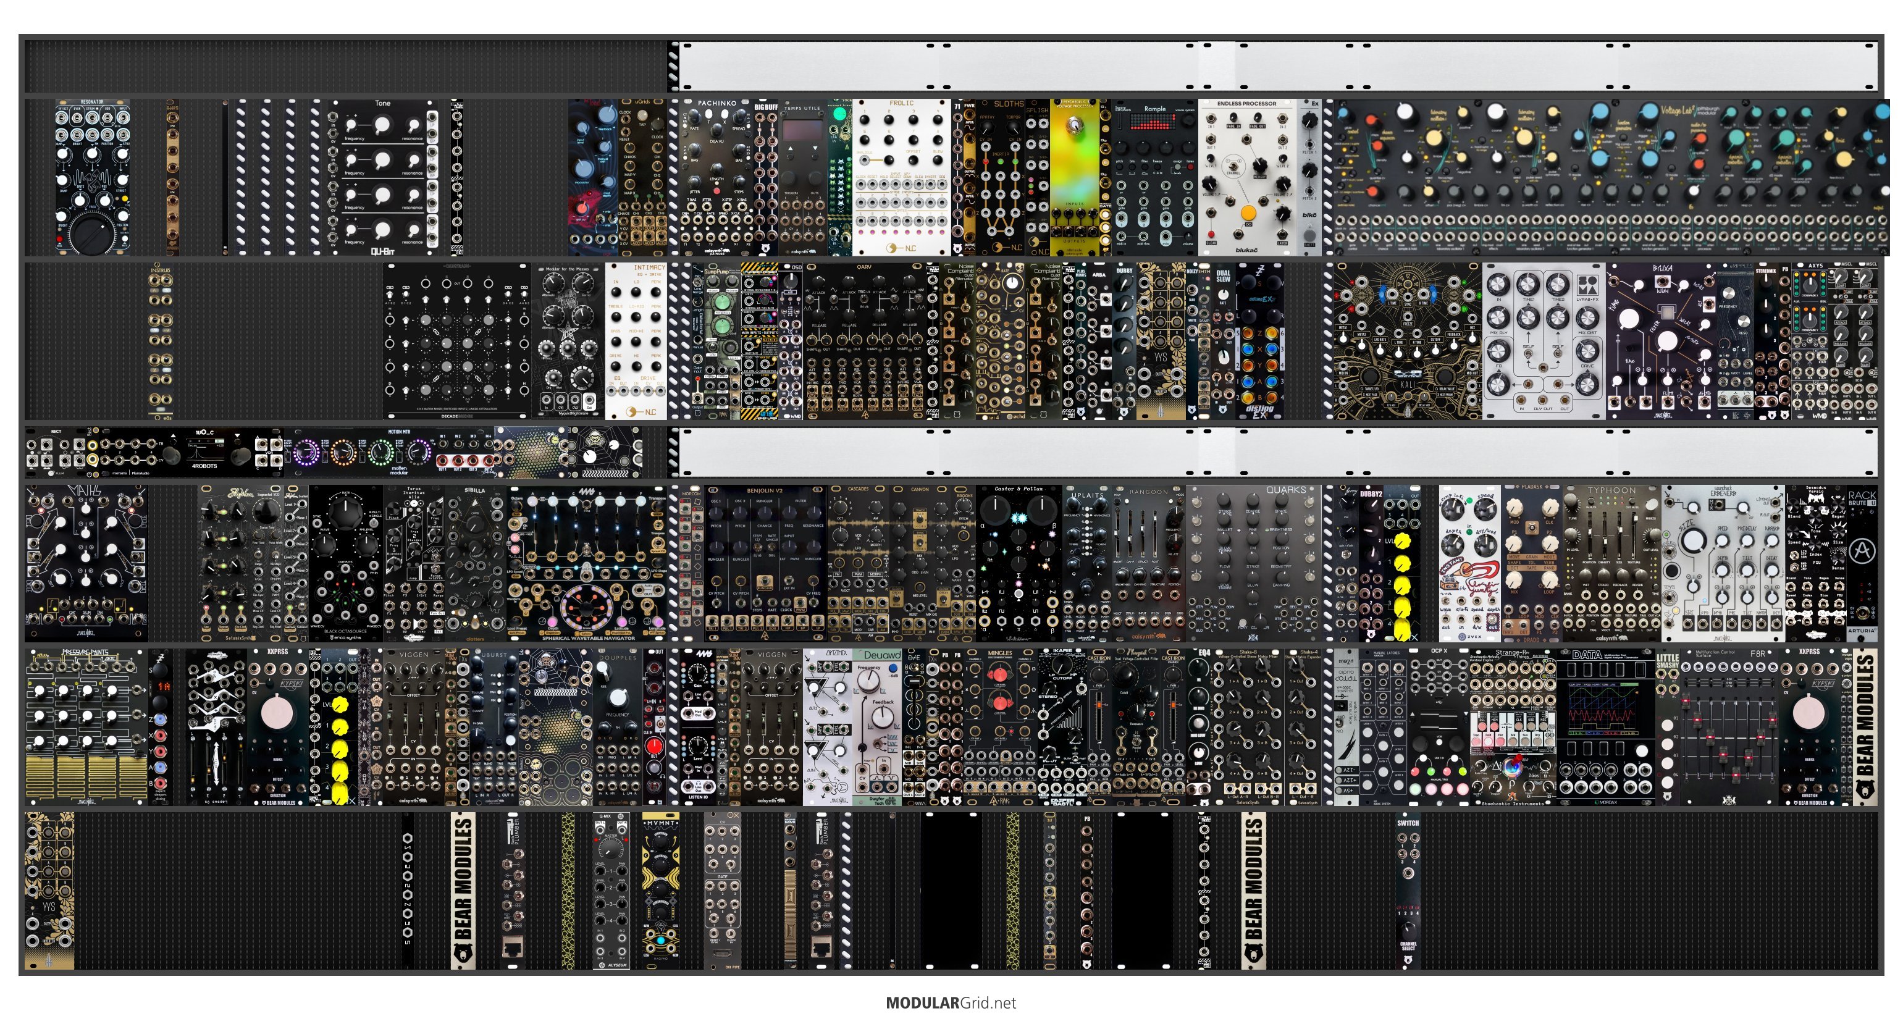Viewport: 1903px width, 1016px height.
Task: Select the TEMPS UTILE module
Action: [x=803, y=177]
